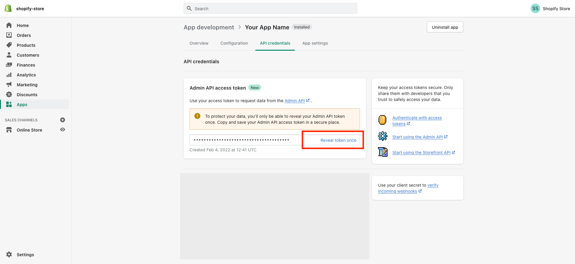
Task: Select the API credentials tab
Action: pyautogui.click(x=275, y=43)
